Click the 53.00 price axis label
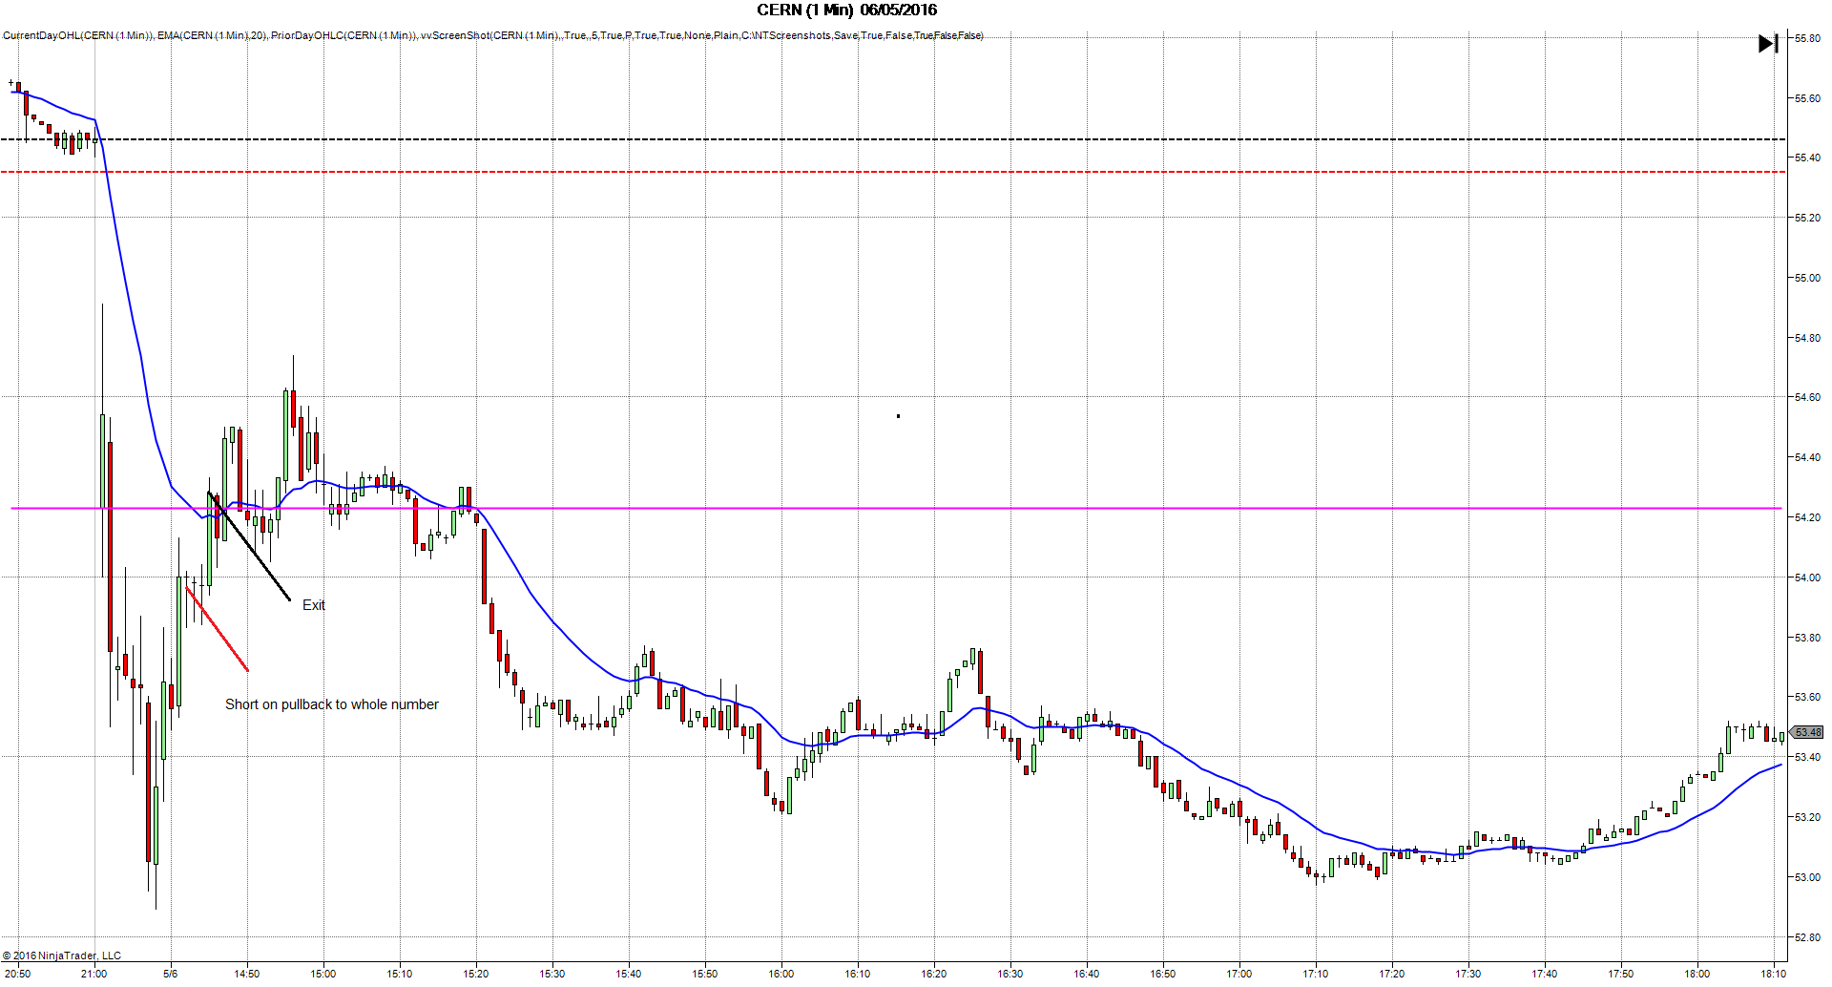Screen dimensions: 1832x987 [1807, 877]
